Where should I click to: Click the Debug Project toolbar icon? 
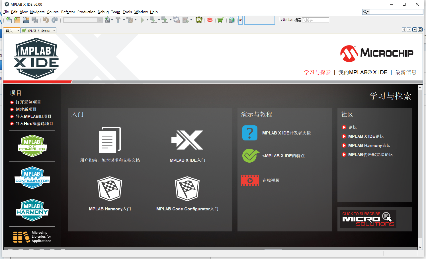[185, 20]
